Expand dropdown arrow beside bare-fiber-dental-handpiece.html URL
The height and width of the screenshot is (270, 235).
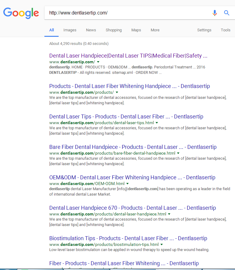(178, 153)
